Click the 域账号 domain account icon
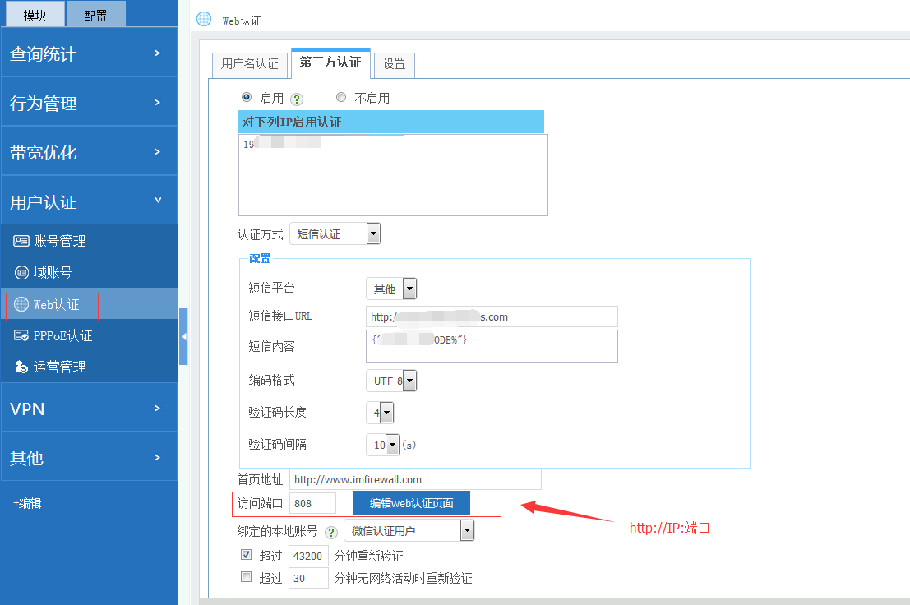The image size is (910, 605). pyautogui.click(x=21, y=272)
